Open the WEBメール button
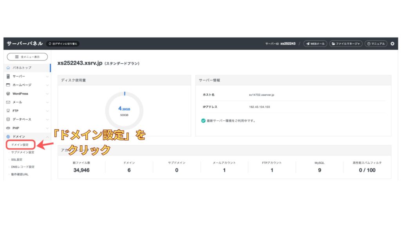 (x=315, y=44)
